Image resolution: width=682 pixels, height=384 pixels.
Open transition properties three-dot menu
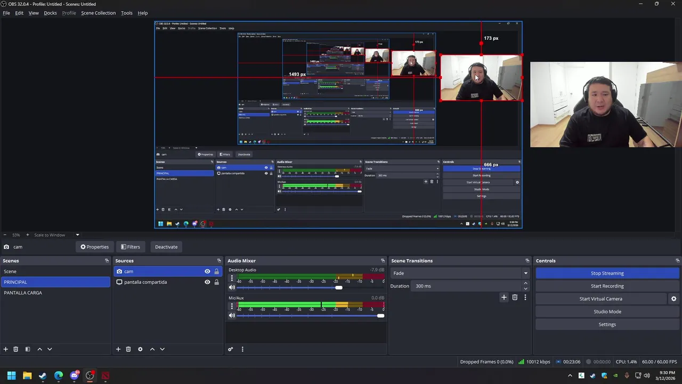coord(525,298)
